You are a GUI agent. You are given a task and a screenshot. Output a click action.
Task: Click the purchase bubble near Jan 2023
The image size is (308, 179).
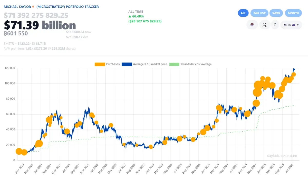point(151,147)
